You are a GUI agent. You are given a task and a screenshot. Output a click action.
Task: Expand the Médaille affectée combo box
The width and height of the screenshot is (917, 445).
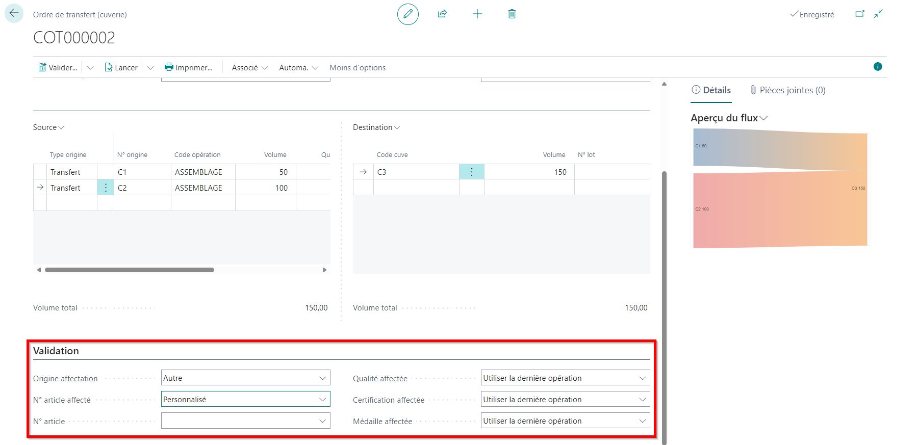[x=565, y=421]
